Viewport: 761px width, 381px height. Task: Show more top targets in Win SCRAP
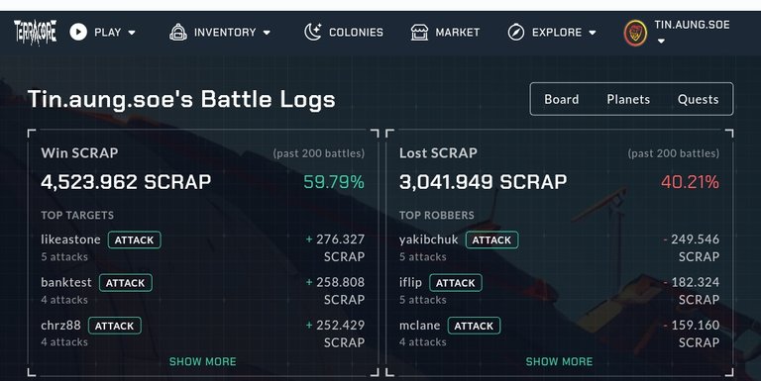203,361
